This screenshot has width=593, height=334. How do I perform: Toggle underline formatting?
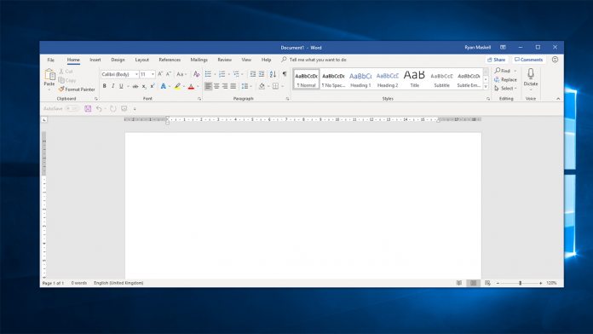(x=121, y=86)
